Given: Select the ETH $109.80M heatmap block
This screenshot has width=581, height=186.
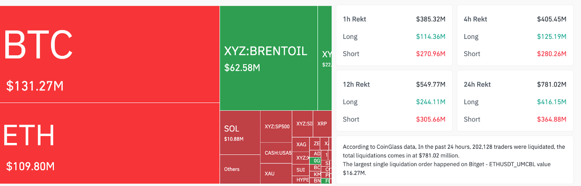Looking at the screenshot, I should point(109,143).
